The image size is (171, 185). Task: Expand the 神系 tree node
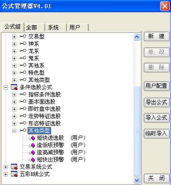(x=14, y=44)
